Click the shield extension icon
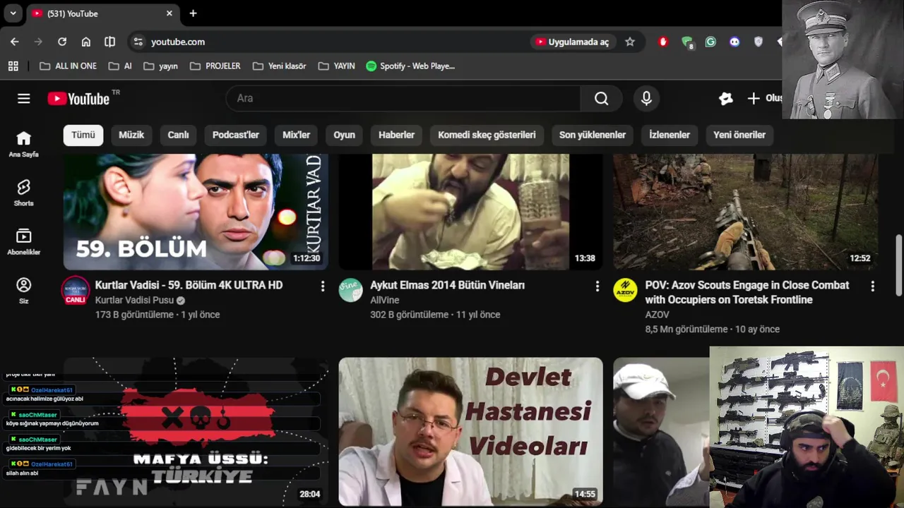This screenshot has width=904, height=508. [x=759, y=42]
